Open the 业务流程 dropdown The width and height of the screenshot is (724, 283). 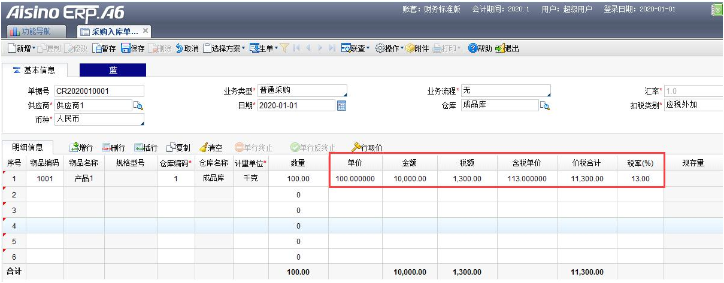(505, 91)
